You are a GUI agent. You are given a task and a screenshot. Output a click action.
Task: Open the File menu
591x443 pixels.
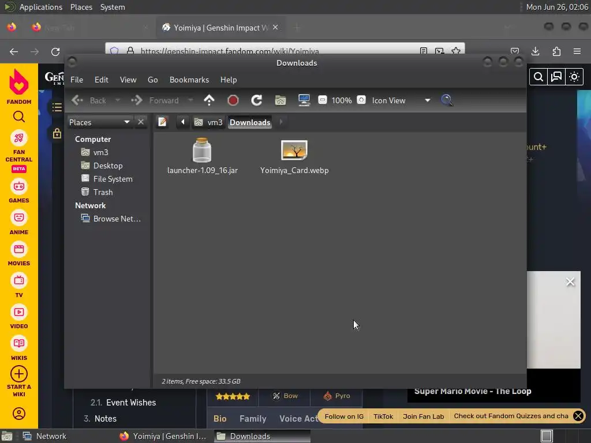coord(77,80)
